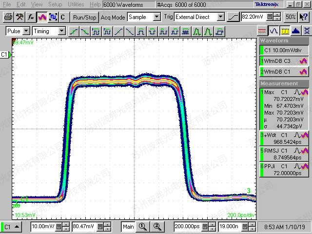Click the 50% trigger level button
Viewport: 312px width, 234px height.
(291, 17)
